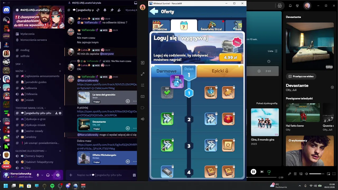The height and width of the screenshot is (190, 338).
Task: Open Discord home direct messages icon
Action: (6, 10)
